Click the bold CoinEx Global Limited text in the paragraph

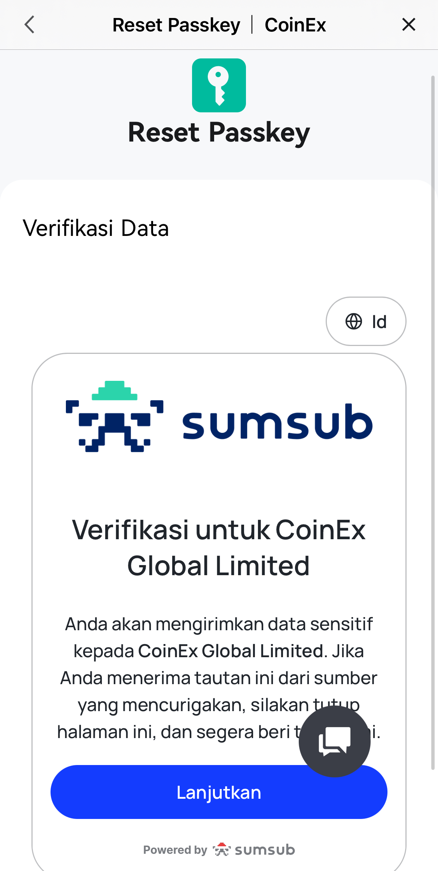(230, 651)
